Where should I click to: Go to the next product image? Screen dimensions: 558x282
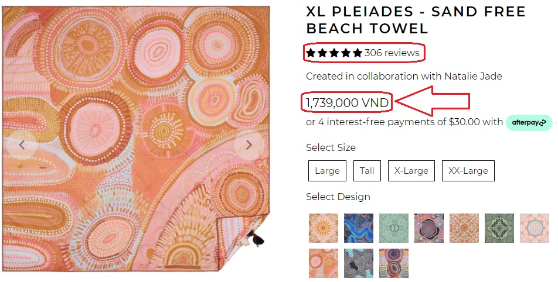[x=249, y=145]
